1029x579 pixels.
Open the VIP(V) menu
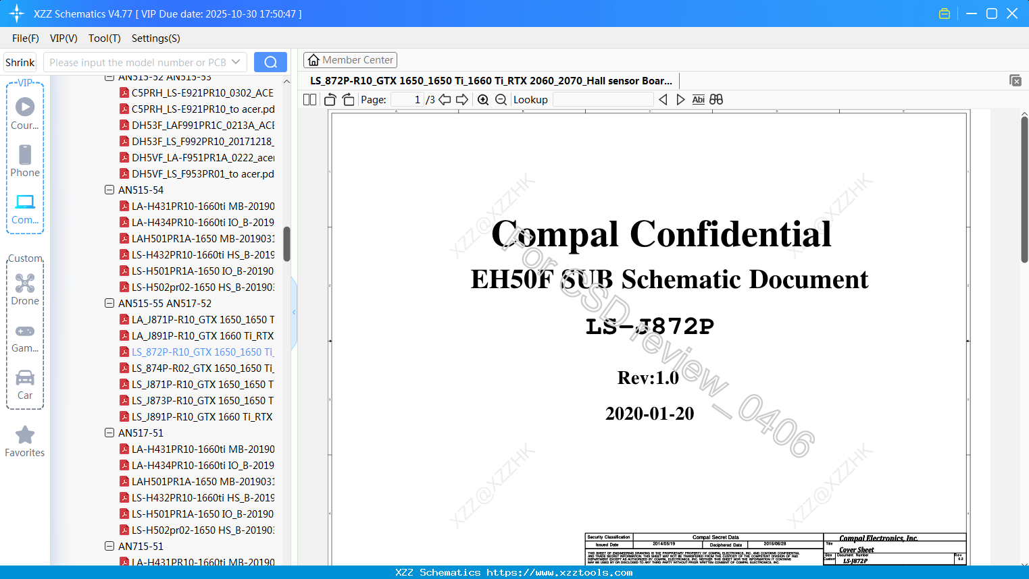click(x=64, y=38)
